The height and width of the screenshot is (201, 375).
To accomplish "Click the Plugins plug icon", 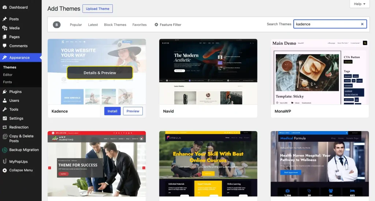I will tap(4, 92).
